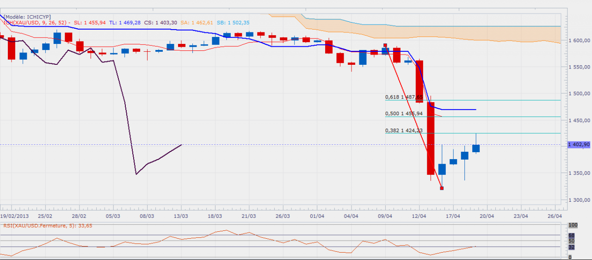
Task: Click the 19/02/2013 date on time axis
Action: [16, 216]
